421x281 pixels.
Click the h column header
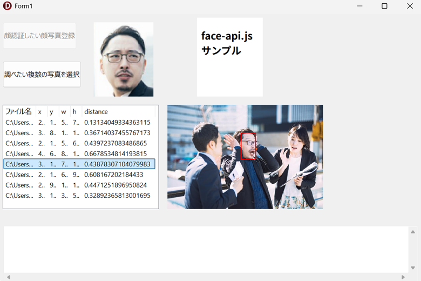click(x=76, y=112)
